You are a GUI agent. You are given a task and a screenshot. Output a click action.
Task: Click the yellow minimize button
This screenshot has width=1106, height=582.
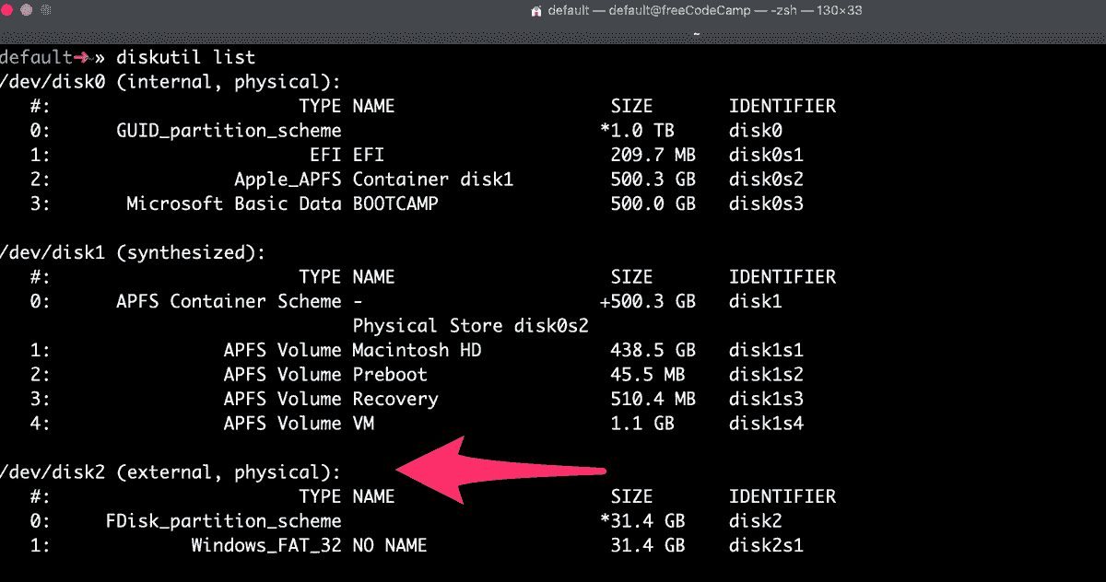click(x=25, y=10)
